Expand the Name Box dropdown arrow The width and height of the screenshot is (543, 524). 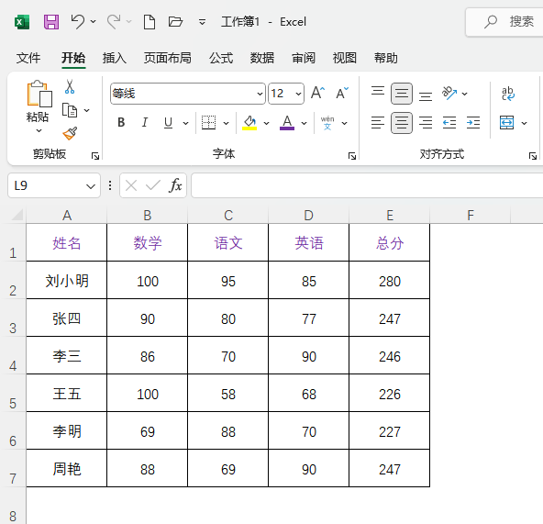click(x=91, y=186)
